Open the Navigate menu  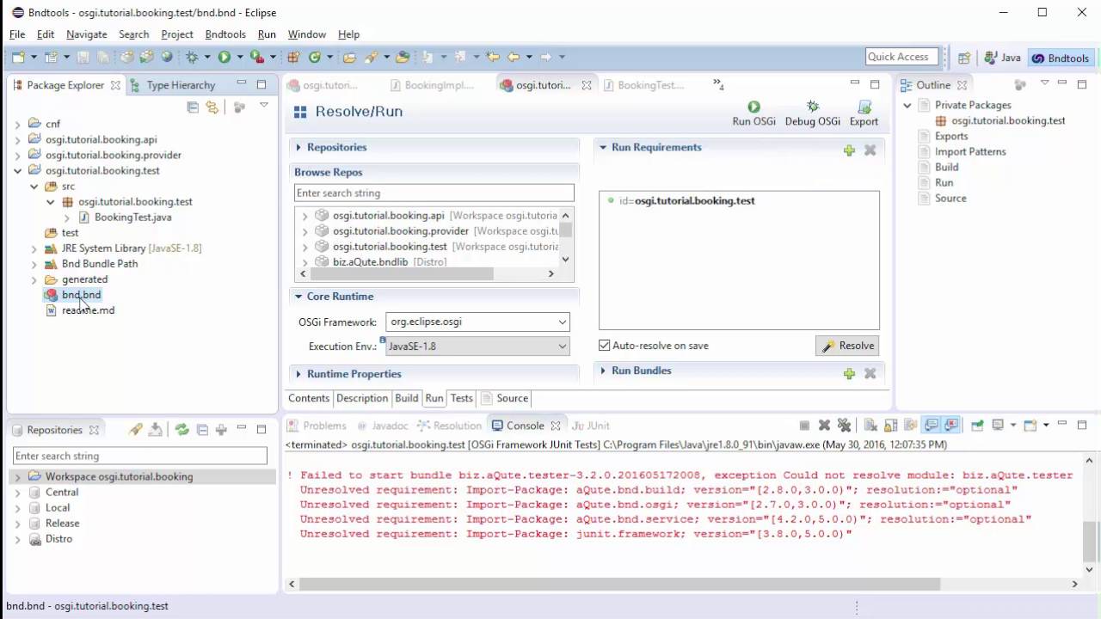(87, 34)
